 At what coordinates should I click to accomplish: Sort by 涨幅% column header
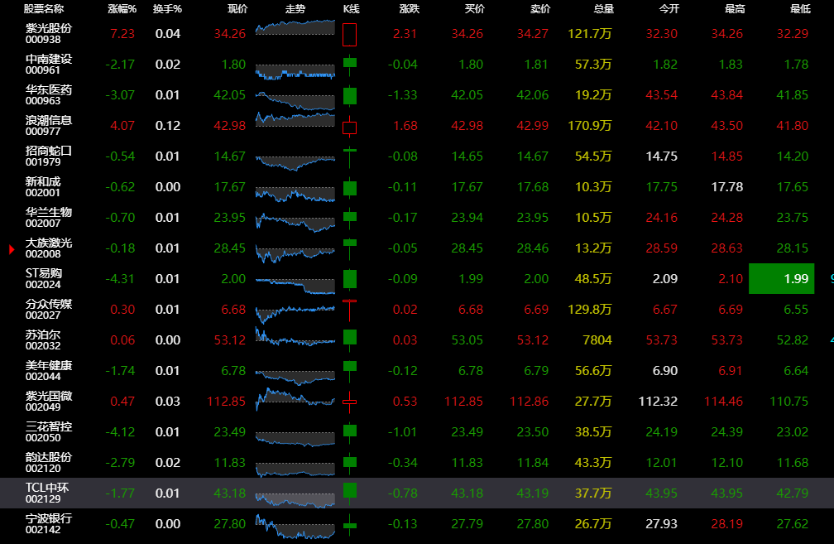(122, 9)
